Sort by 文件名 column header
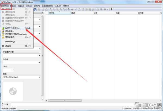 (x=52, y=13)
